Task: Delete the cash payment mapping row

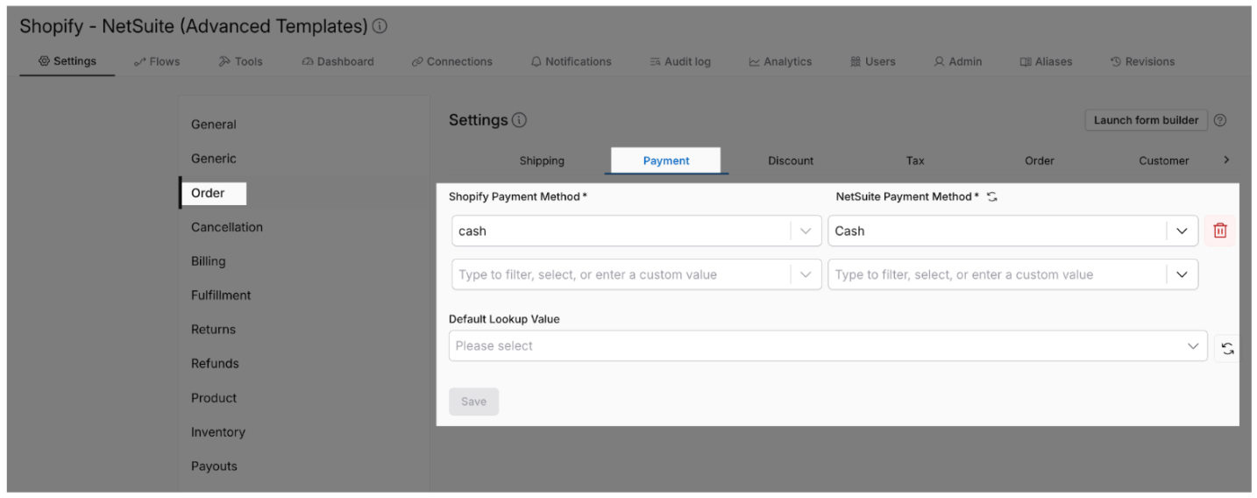Action: pyautogui.click(x=1219, y=231)
